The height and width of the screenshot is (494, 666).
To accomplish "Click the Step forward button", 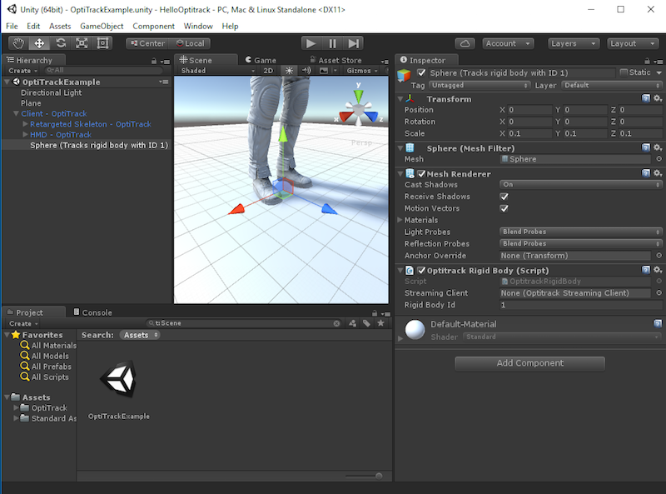I will [353, 43].
